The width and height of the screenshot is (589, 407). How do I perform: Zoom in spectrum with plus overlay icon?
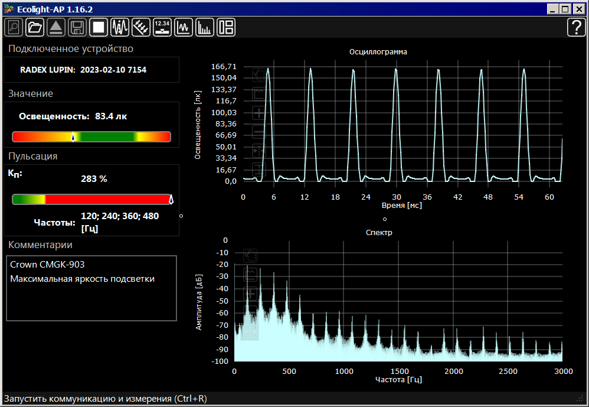tap(250, 294)
